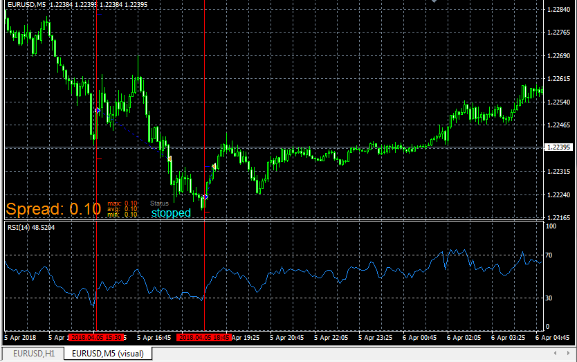
Task: Click the large Spread: 0.10 text
Action: (x=53, y=209)
